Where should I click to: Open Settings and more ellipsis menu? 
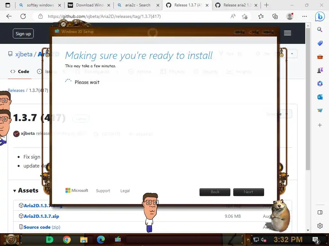305,16
